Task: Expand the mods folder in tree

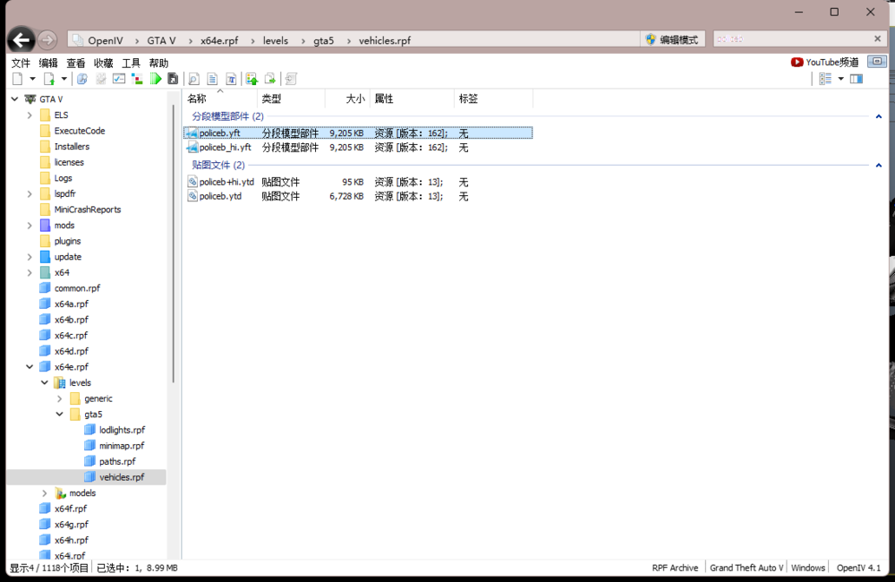Action: [30, 226]
